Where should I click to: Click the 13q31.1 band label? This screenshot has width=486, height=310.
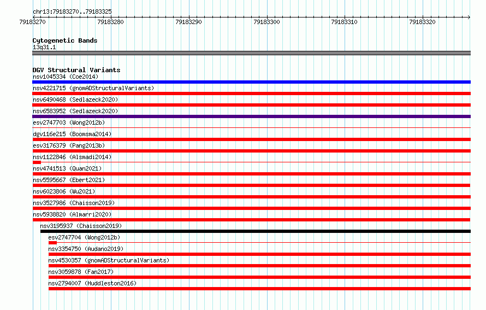click(44, 47)
